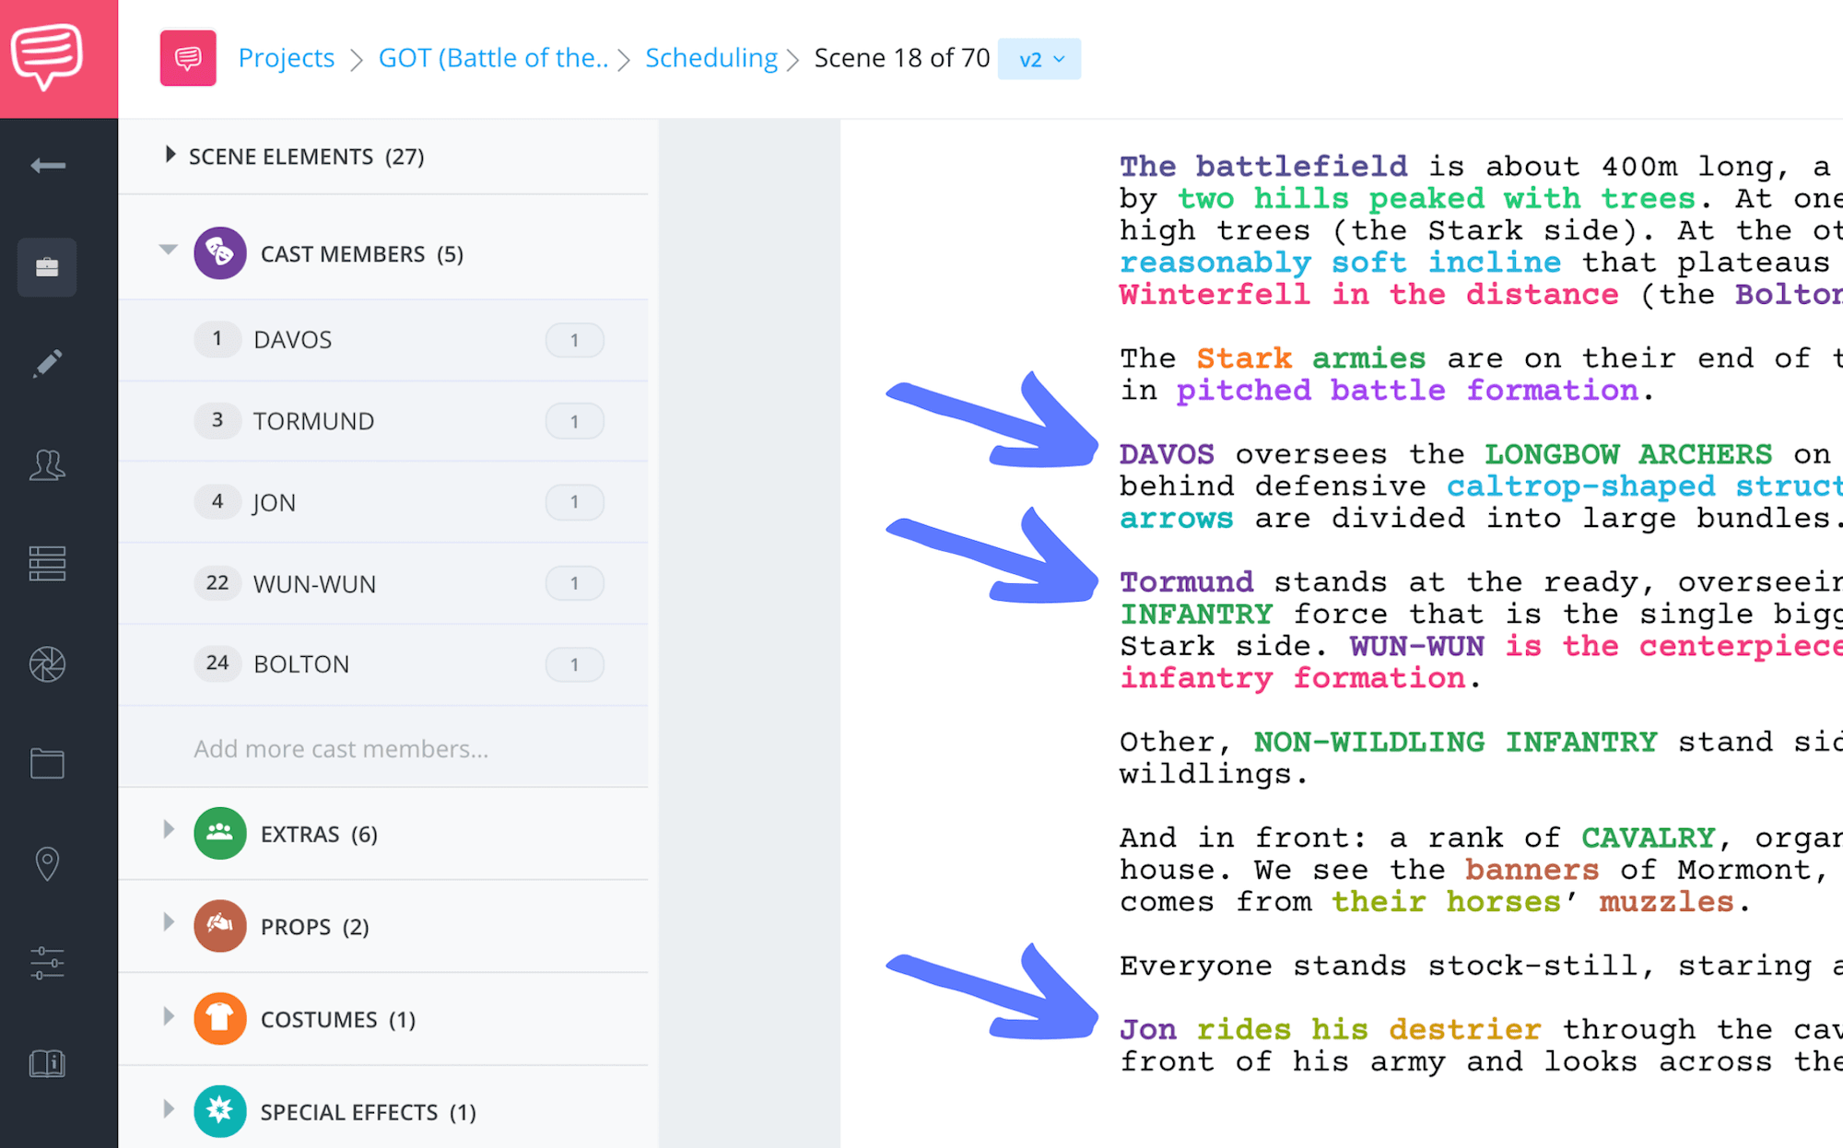Open the Projects breadcrumb link
The height and width of the screenshot is (1148, 1843).
click(286, 57)
